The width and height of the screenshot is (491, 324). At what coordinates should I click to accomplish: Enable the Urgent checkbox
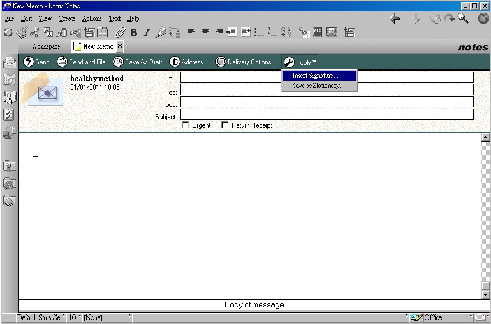[186, 125]
